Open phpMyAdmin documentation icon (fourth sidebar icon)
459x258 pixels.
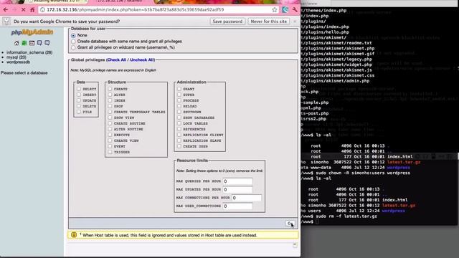39,43
